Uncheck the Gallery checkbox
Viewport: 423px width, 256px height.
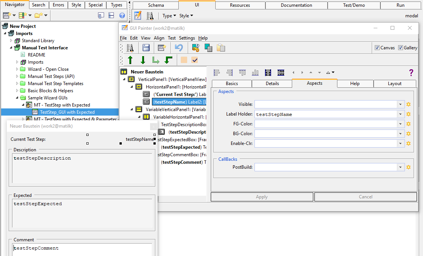pyautogui.click(x=401, y=48)
